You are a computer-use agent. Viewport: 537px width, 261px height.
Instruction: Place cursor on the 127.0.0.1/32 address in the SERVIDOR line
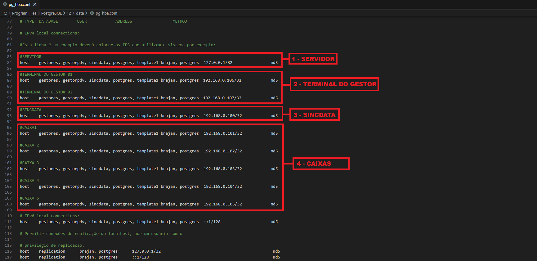tap(218, 63)
